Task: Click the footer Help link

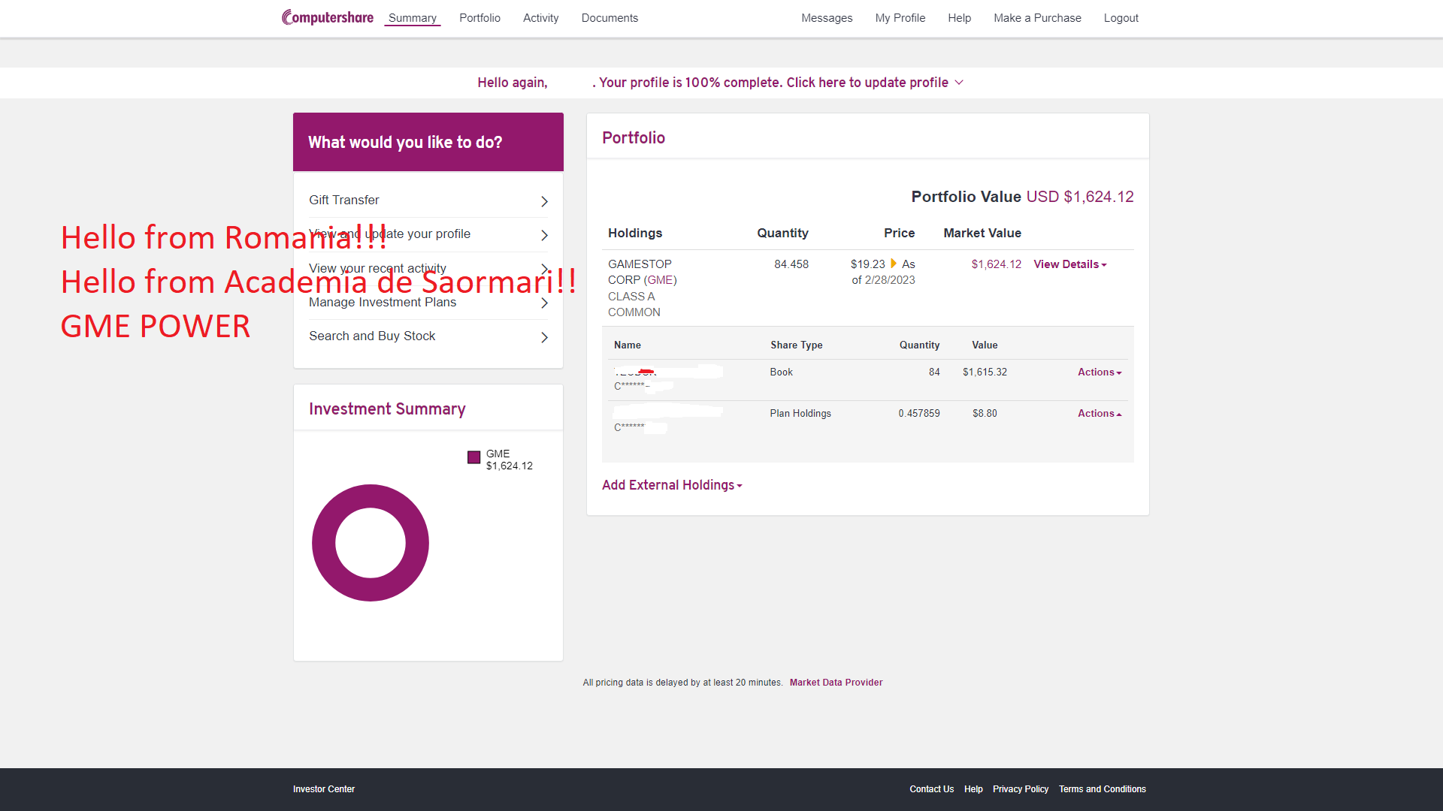Action: (973, 789)
